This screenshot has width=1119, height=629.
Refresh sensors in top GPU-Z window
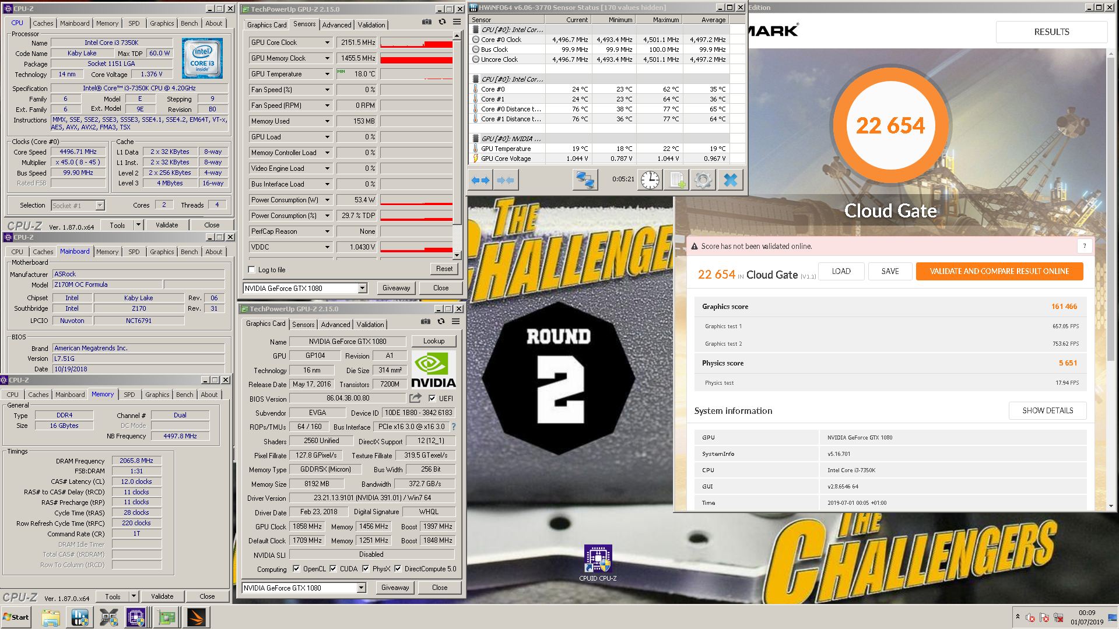tap(442, 22)
